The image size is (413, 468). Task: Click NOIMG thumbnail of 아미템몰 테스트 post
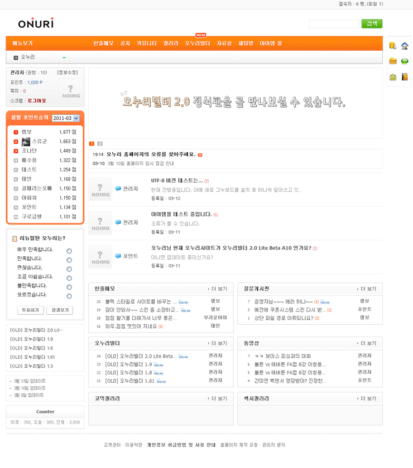click(x=100, y=223)
